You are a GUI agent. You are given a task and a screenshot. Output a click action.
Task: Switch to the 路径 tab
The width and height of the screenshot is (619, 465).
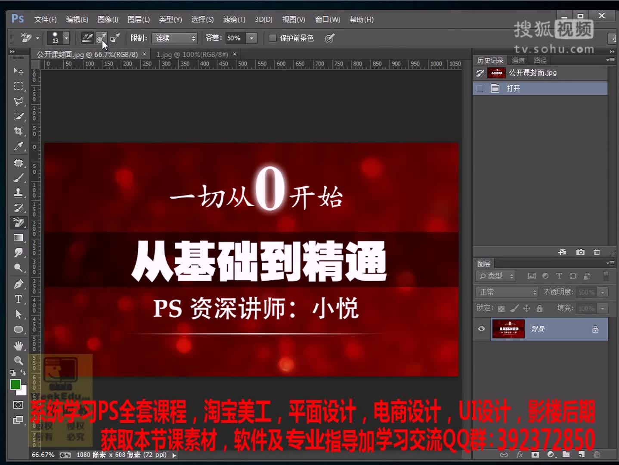click(540, 60)
